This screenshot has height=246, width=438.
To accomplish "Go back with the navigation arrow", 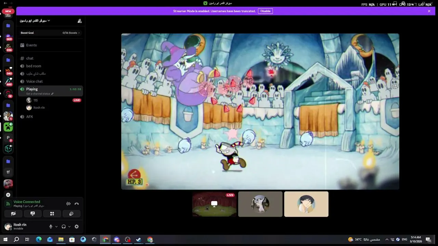I will pyautogui.click(x=5, y=3).
